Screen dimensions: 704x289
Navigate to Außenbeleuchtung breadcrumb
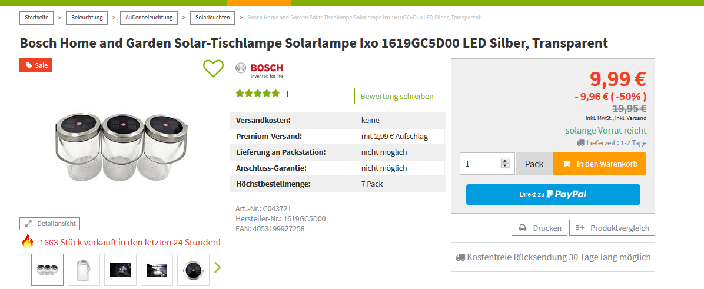[149, 18]
